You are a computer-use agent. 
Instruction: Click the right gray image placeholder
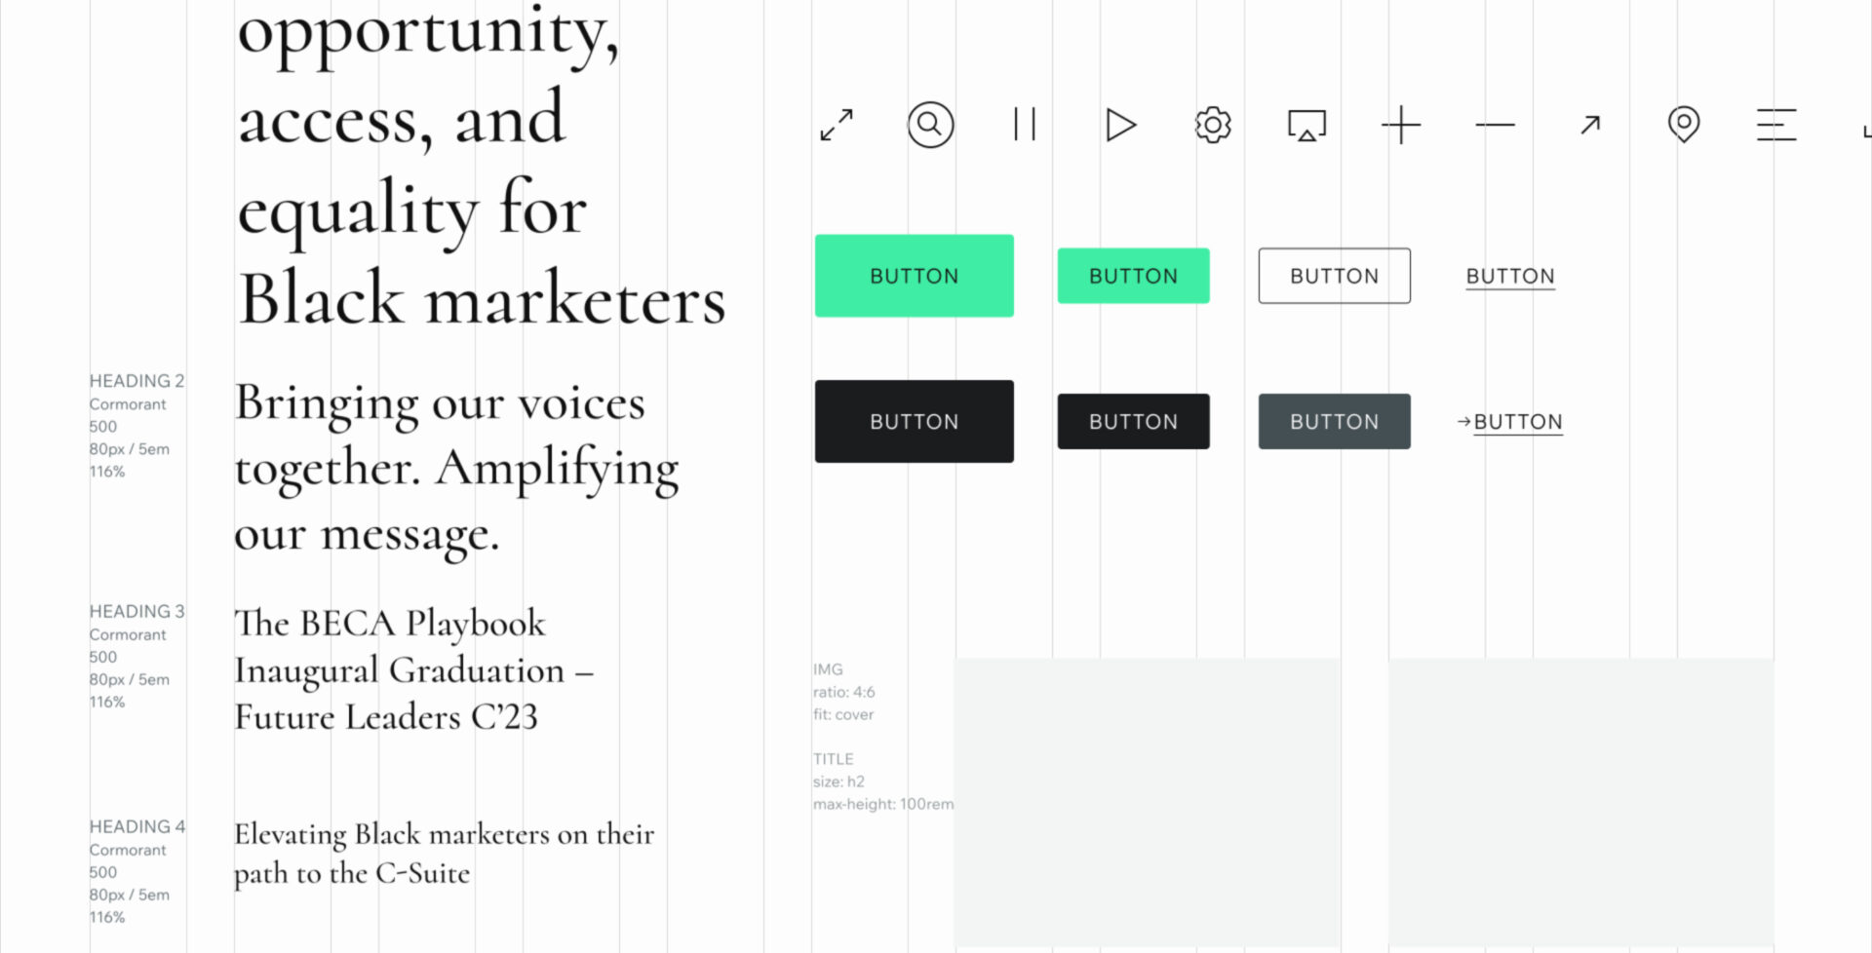1580,805
